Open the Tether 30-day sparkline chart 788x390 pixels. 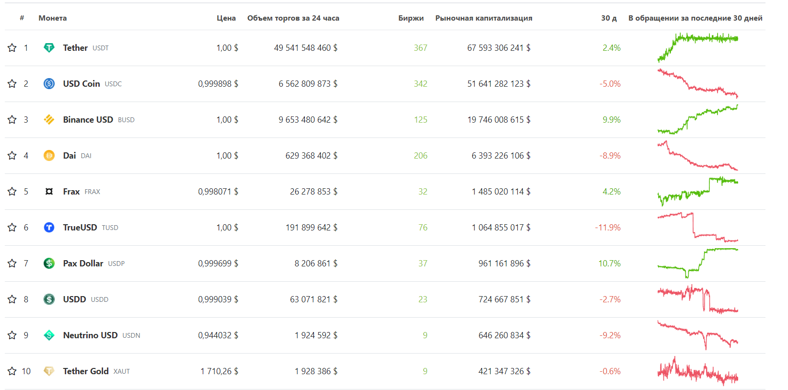point(697,47)
